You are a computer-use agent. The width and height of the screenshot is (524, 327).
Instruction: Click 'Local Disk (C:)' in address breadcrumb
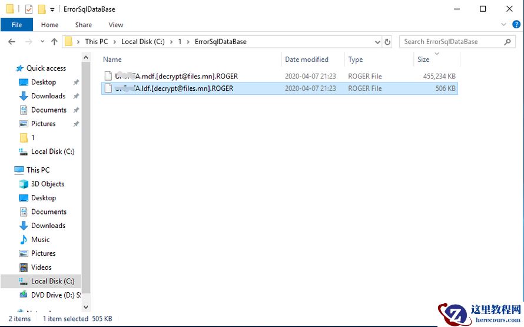point(143,42)
